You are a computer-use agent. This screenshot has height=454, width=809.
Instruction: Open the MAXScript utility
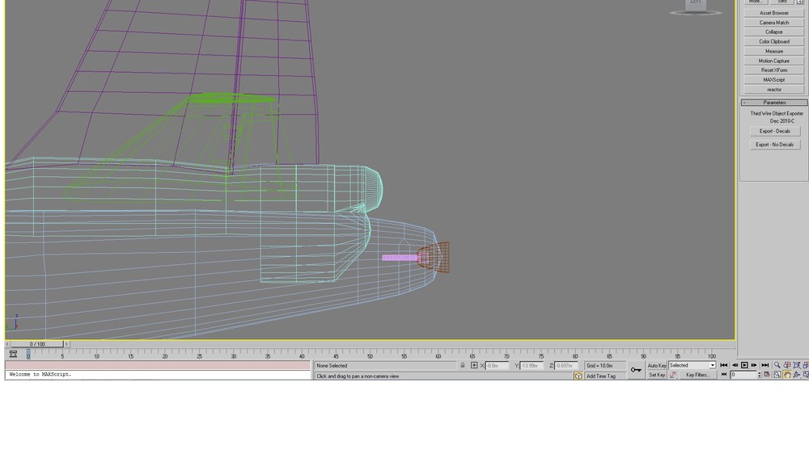tap(774, 80)
